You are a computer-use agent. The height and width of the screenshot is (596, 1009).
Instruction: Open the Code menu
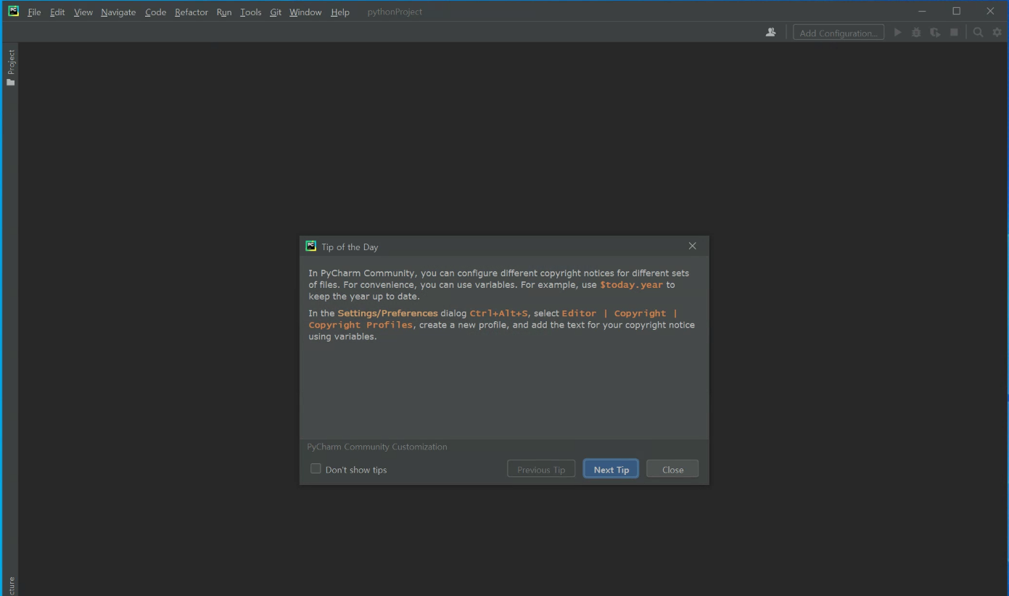point(155,12)
